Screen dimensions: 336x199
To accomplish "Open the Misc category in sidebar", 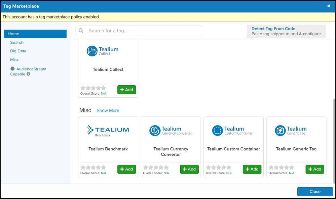I will (14, 60).
